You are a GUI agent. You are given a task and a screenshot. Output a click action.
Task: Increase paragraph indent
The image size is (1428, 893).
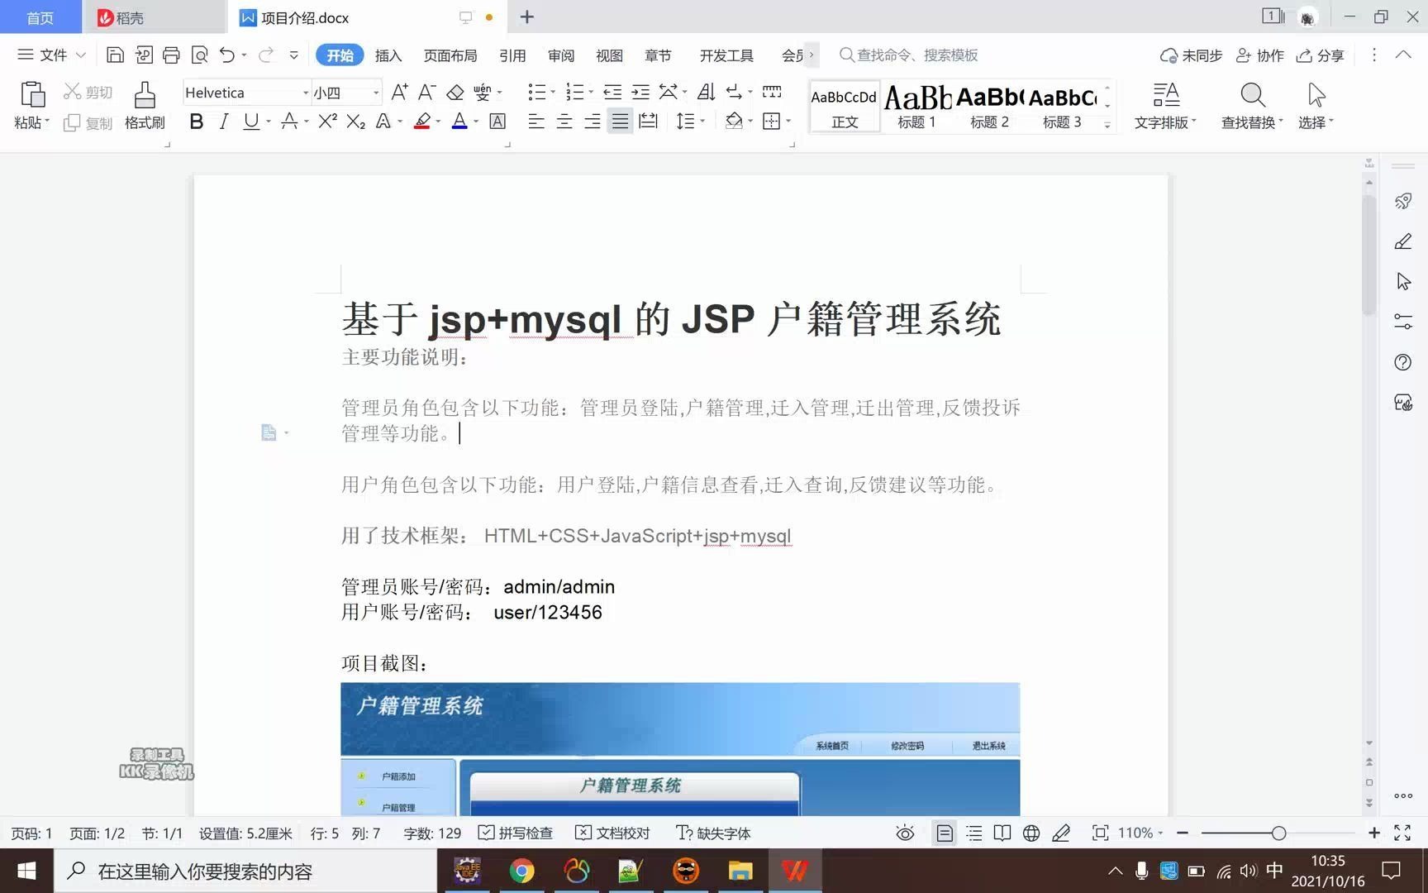click(x=640, y=92)
